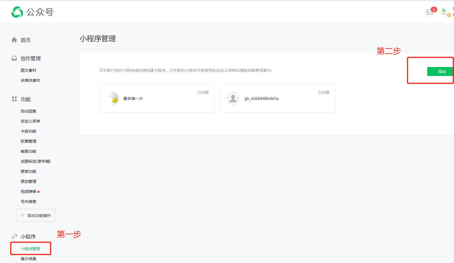Click the program icon of 最多填一次

click(114, 99)
